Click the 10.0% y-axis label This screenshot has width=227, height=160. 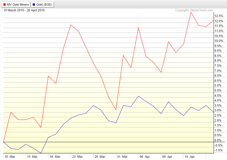click(x=219, y=41)
